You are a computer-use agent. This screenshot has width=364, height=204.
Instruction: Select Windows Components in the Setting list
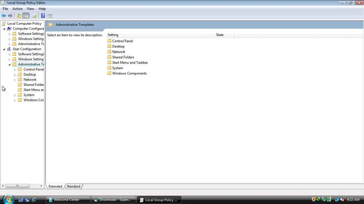point(127,73)
